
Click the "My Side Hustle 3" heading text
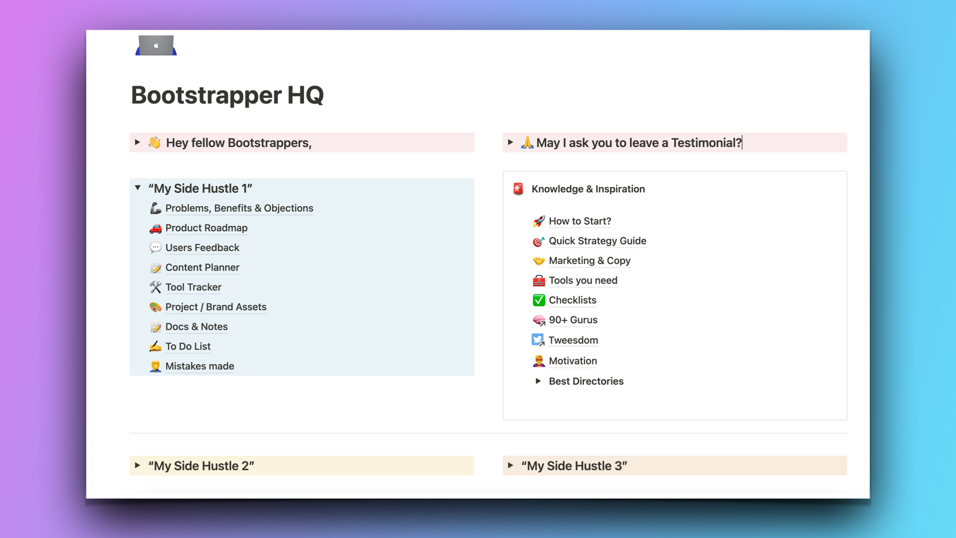(574, 466)
